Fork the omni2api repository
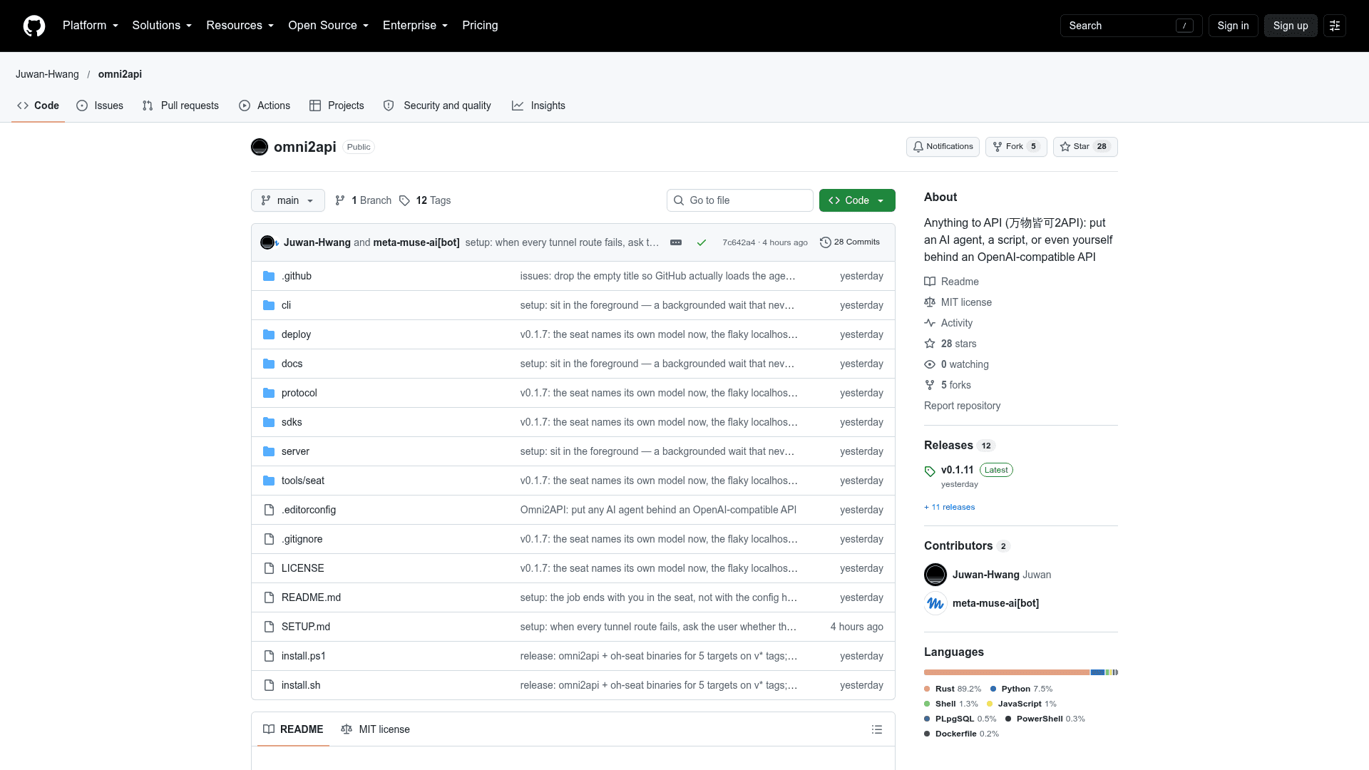This screenshot has height=770, width=1369. [x=1016, y=147]
